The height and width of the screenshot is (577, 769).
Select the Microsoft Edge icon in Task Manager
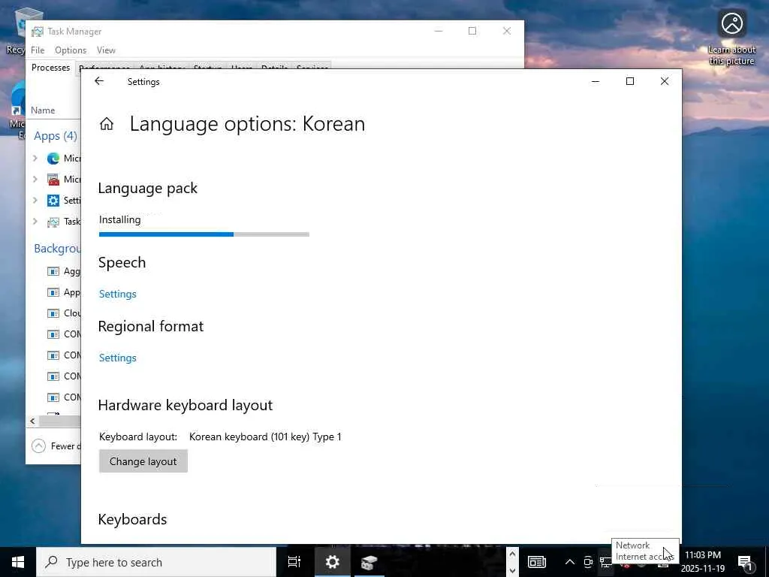coord(53,158)
